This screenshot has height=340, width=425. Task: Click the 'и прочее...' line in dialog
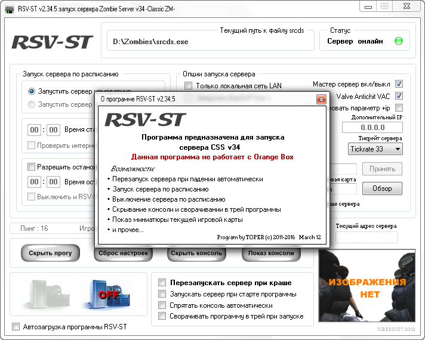128,230
